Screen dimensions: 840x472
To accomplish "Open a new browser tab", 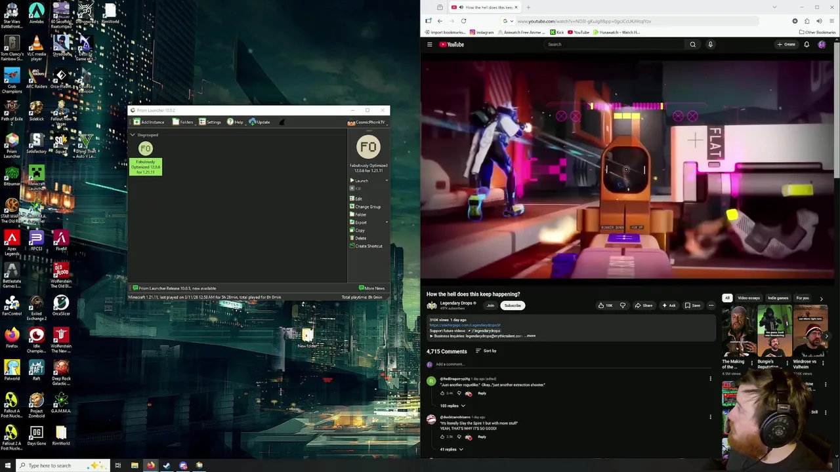I will coord(528,7).
